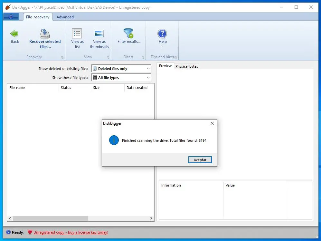Click the Help question mark icon
The height and width of the screenshot is (241, 321).
[162, 34]
